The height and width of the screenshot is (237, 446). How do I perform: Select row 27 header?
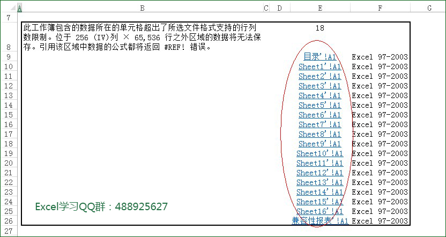click(9, 231)
